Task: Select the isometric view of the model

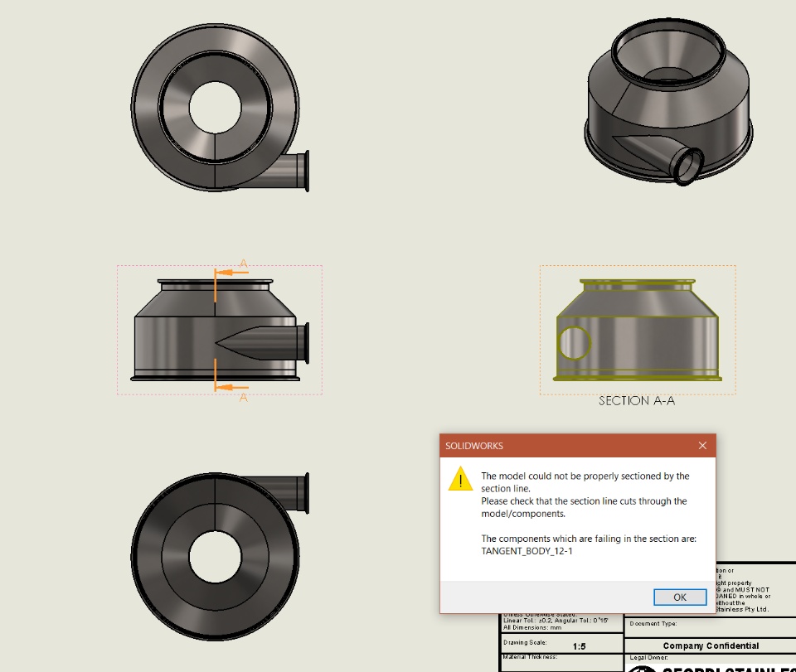Action: (668, 101)
